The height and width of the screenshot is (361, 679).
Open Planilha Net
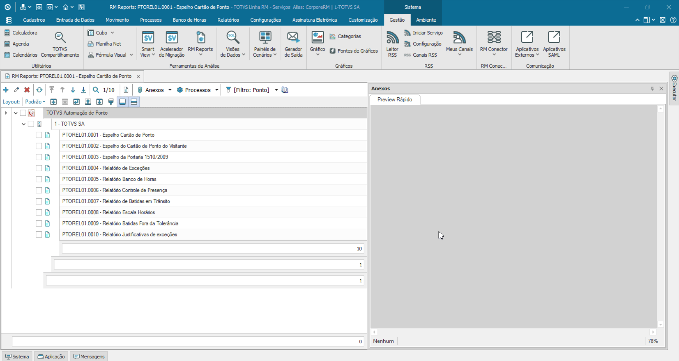click(x=104, y=44)
